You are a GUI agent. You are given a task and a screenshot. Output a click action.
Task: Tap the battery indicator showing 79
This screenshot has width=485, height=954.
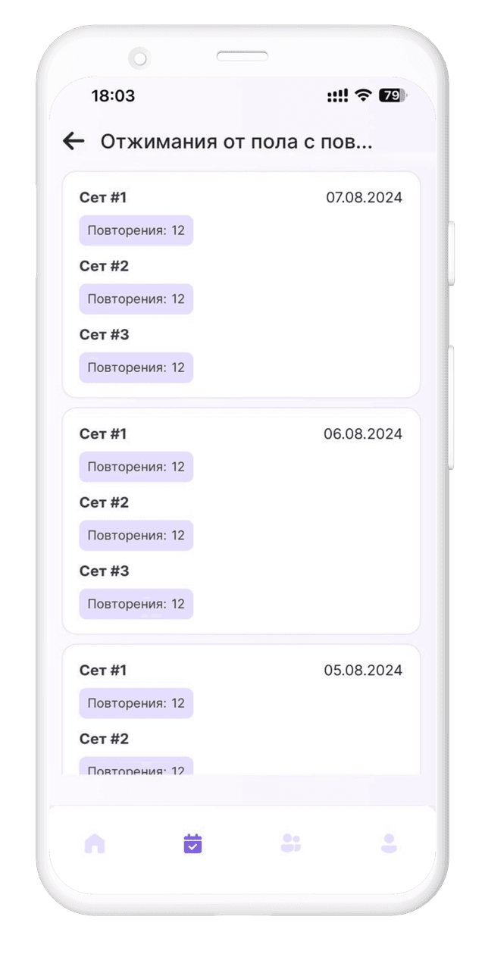point(392,95)
